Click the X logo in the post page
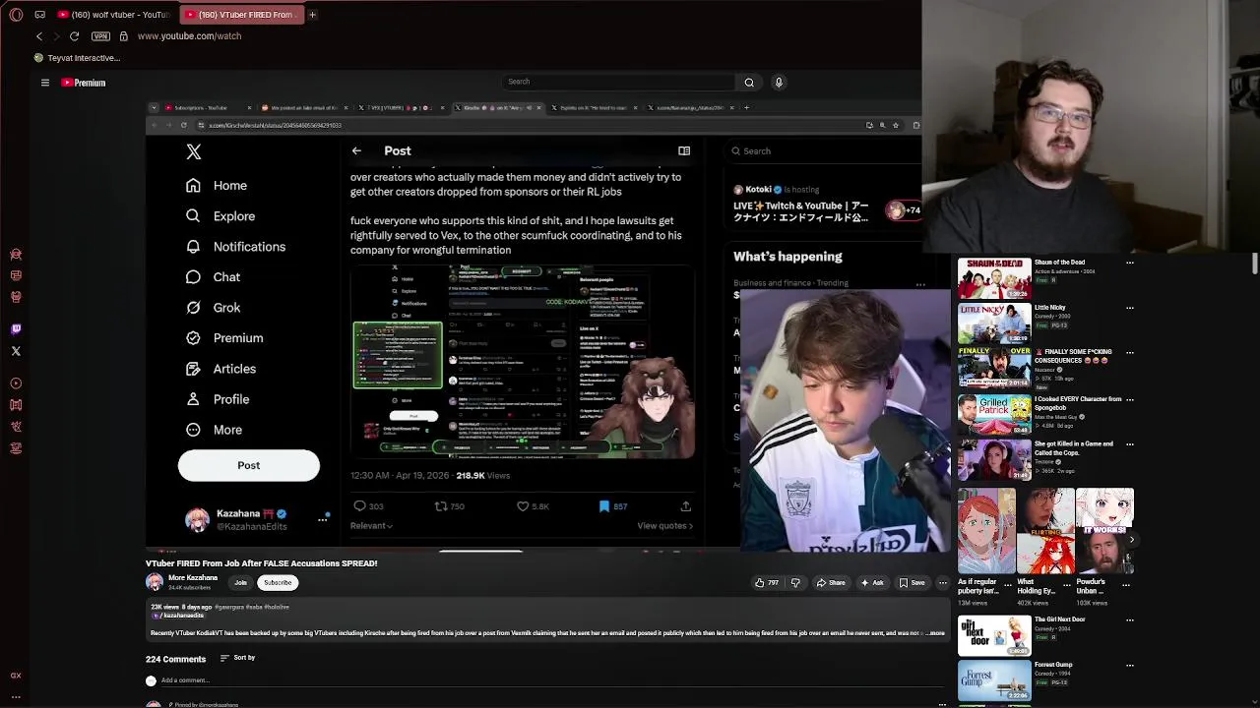This screenshot has height=708, width=1260. click(x=194, y=151)
